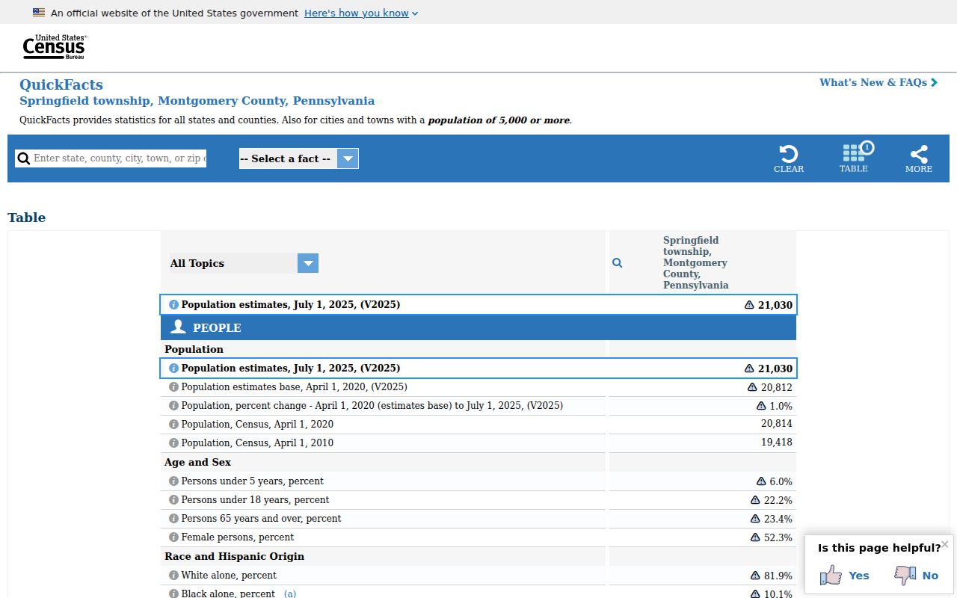Click the Springfield township page subtitle
The height and width of the screenshot is (598, 957).
[x=197, y=101]
